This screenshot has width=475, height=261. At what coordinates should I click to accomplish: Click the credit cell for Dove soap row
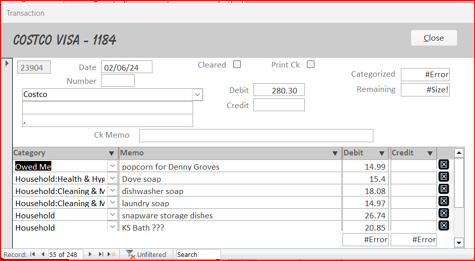pyautogui.click(x=414, y=178)
